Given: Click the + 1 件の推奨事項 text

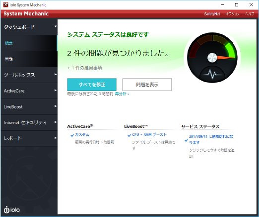Looking at the screenshot, I should pos(84,68).
